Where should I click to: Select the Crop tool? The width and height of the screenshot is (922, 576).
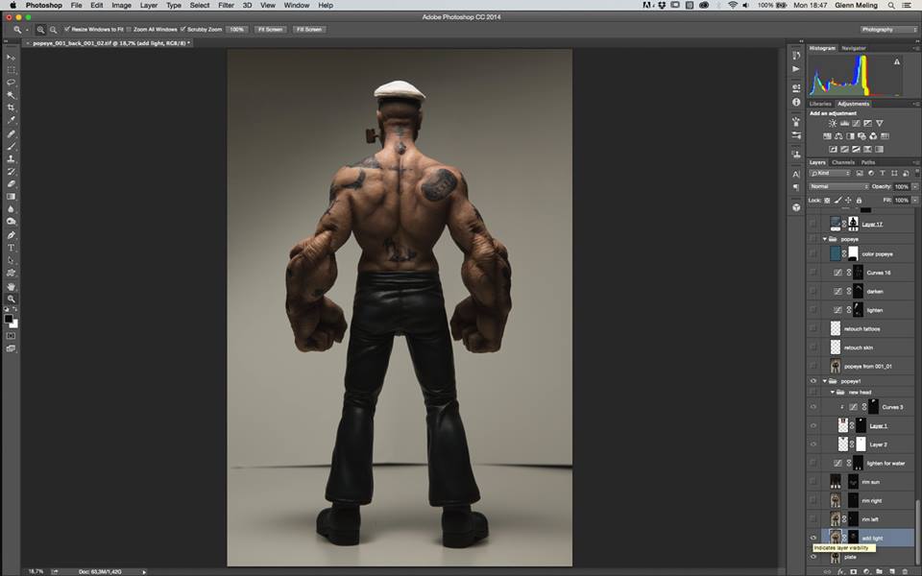tap(12, 108)
